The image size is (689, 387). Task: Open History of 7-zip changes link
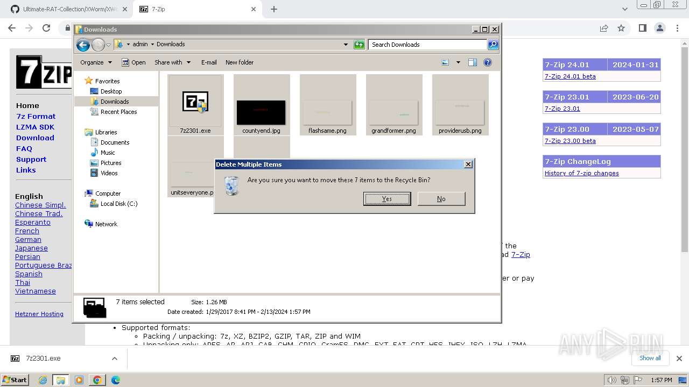(581, 173)
